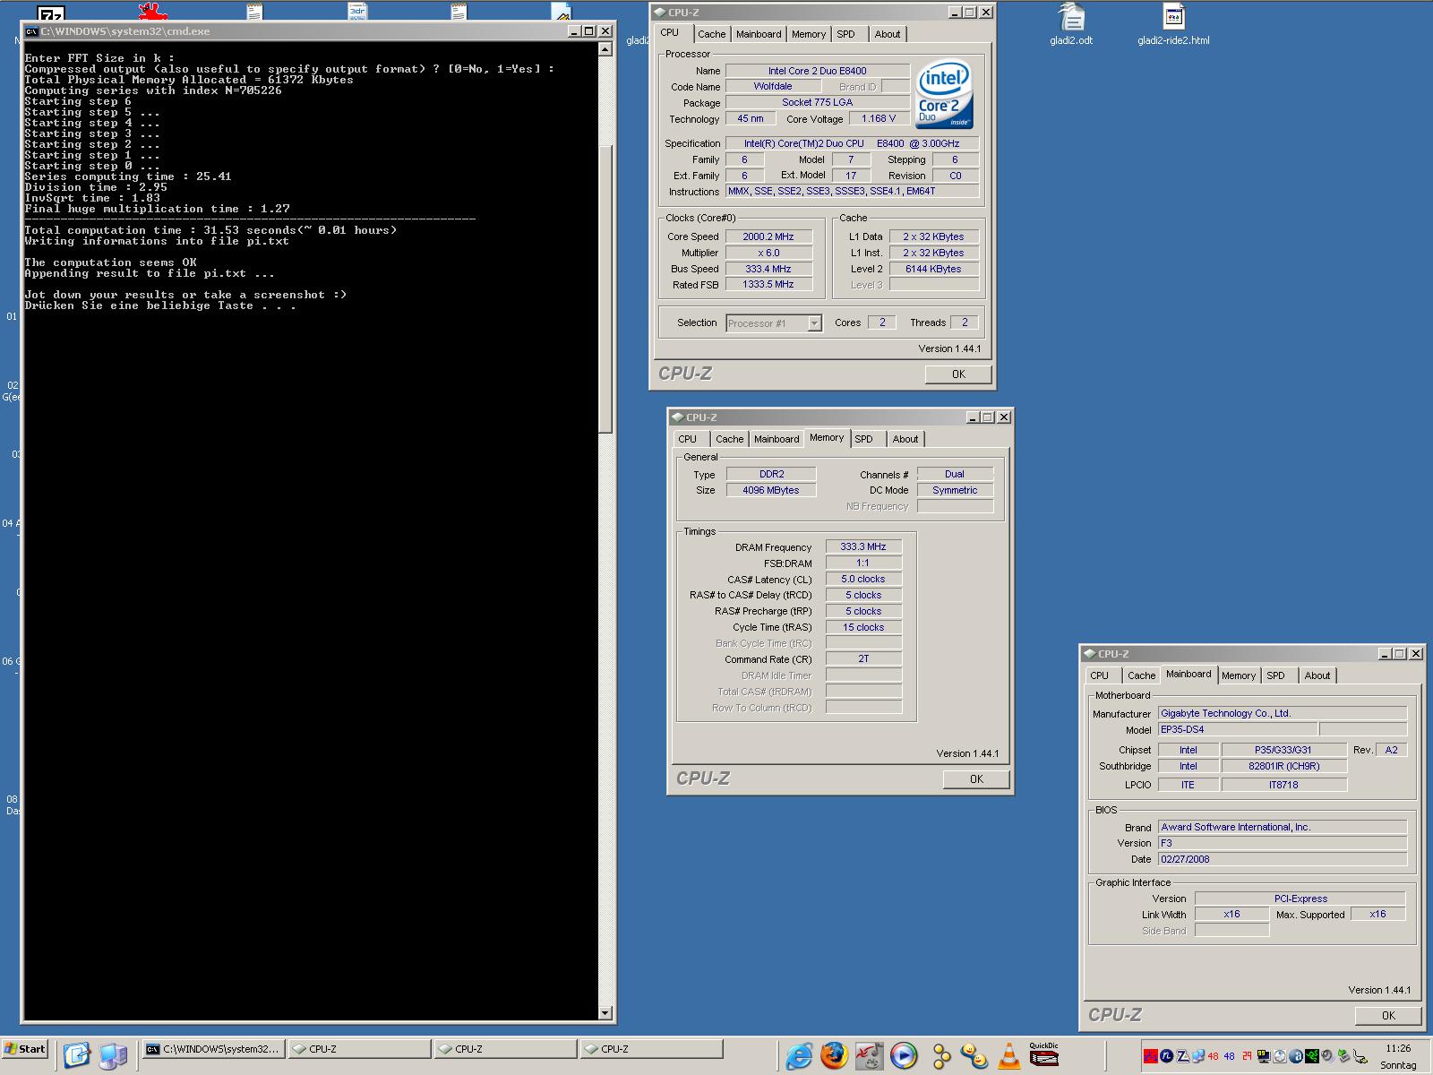The image size is (1433, 1075).
Task: Open the 3dr desktop file icon
Action: 357,11
